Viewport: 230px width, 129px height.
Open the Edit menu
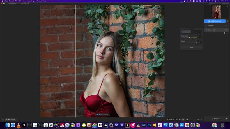point(20,1)
